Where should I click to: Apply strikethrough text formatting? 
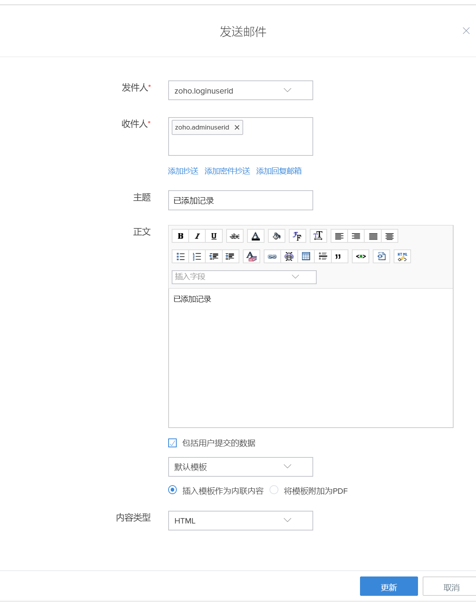(x=235, y=236)
